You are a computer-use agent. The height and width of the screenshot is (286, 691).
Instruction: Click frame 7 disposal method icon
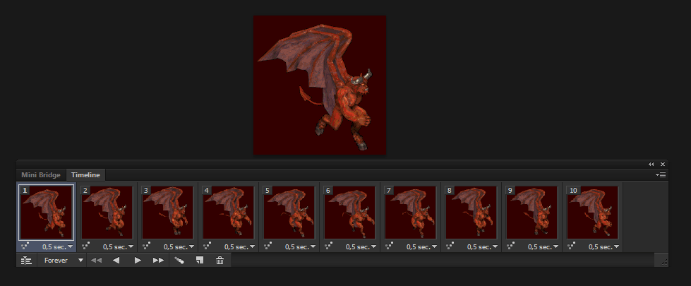(x=389, y=246)
